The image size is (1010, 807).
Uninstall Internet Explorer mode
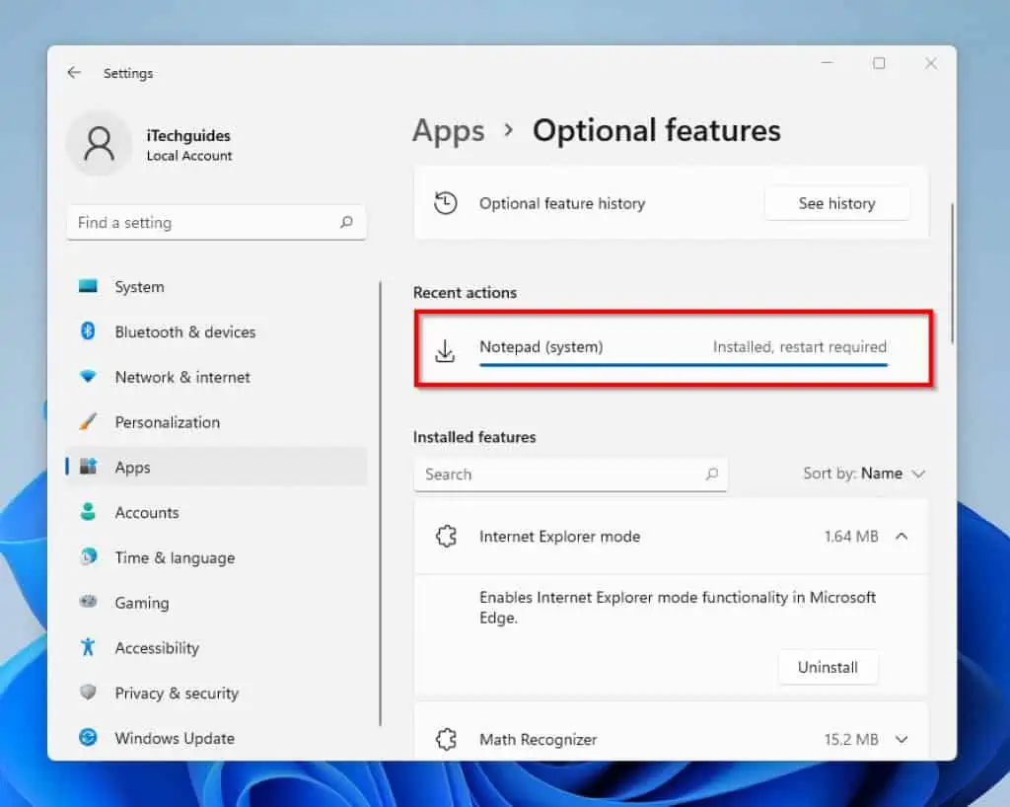(x=828, y=667)
